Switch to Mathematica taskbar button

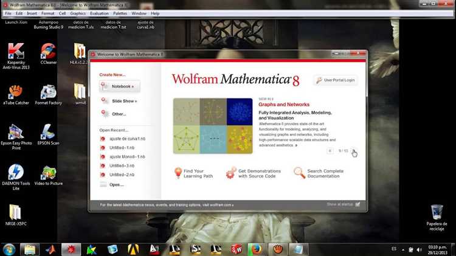click(x=71, y=249)
